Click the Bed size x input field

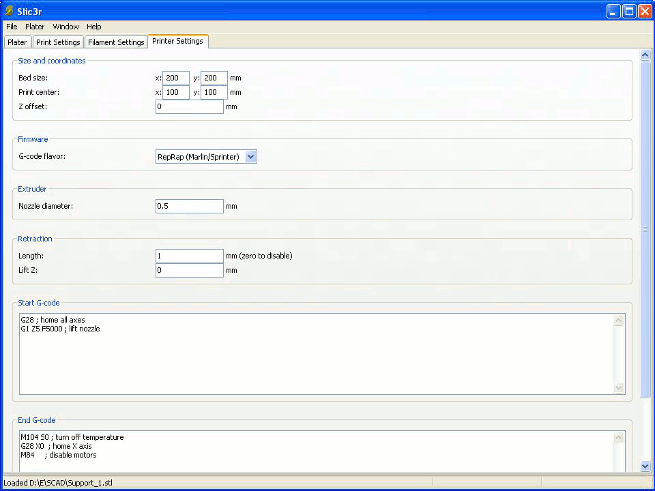click(176, 78)
